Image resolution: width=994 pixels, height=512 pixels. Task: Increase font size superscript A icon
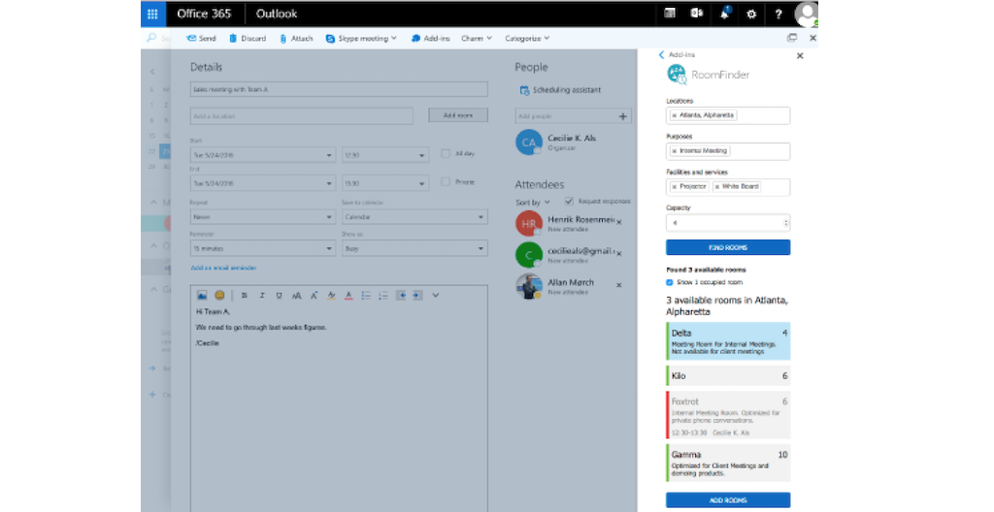coord(314,296)
